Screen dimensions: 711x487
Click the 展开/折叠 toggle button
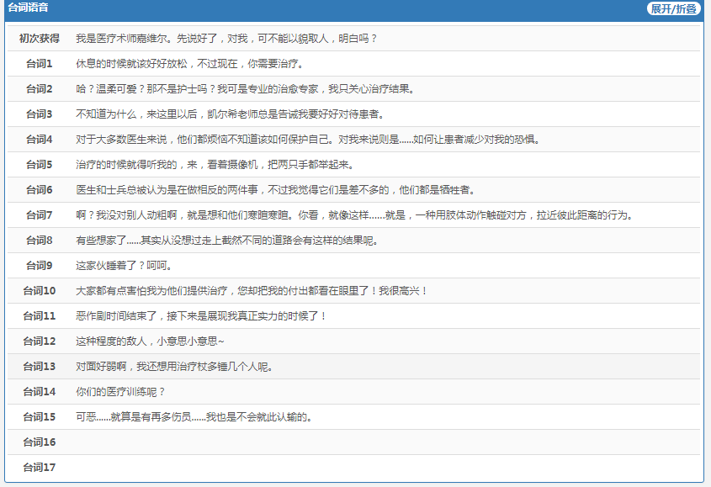pos(673,8)
